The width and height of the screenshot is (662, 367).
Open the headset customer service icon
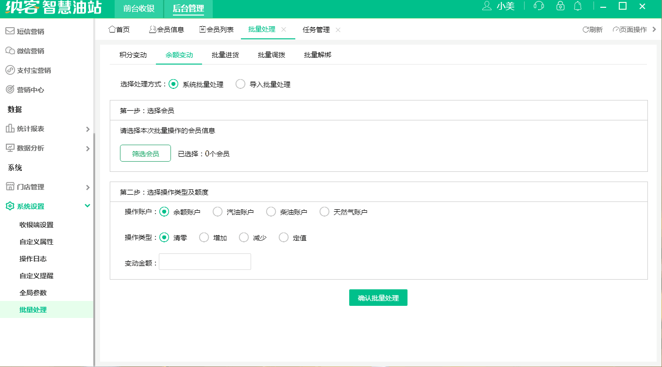(x=538, y=7)
